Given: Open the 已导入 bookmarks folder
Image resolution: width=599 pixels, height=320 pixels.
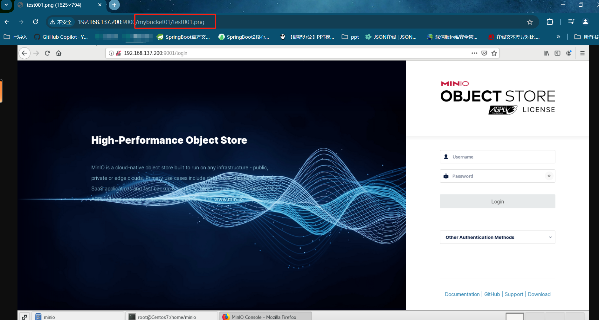Looking at the screenshot, I should click(16, 37).
